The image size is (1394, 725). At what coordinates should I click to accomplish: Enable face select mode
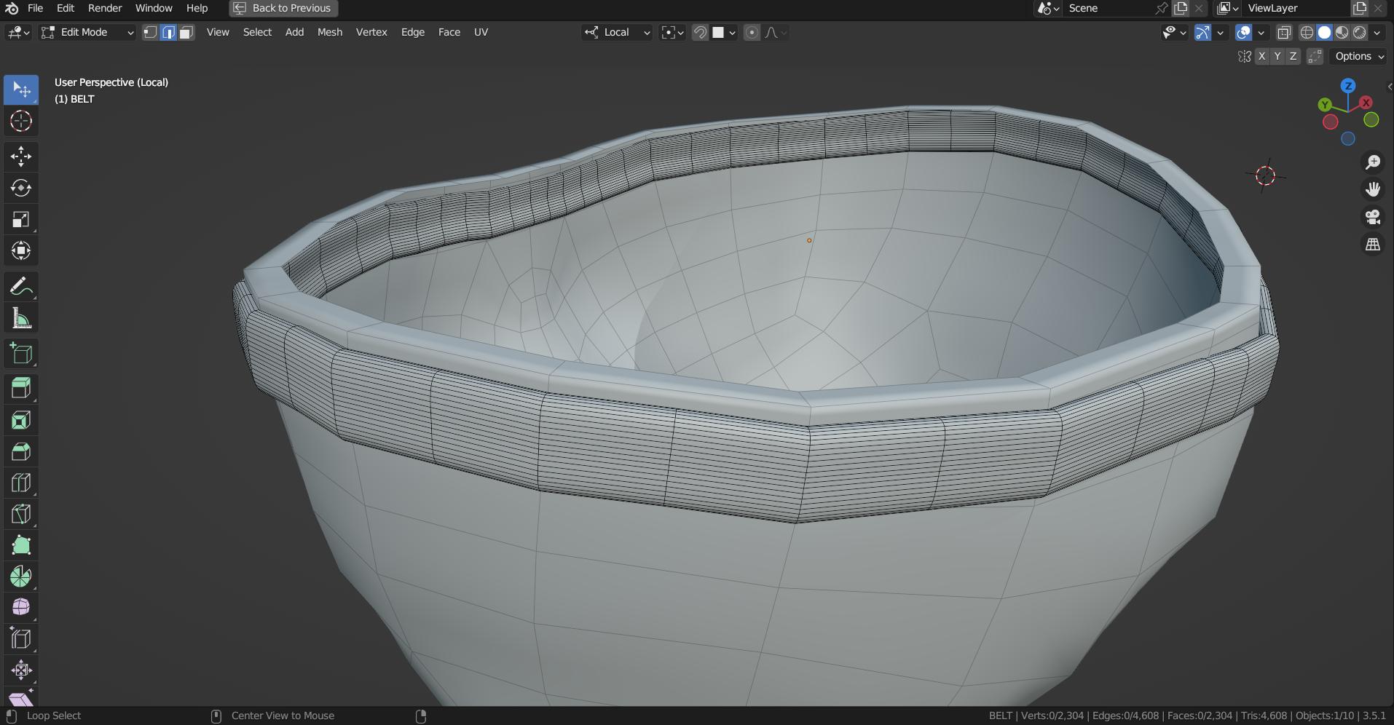pos(186,32)
